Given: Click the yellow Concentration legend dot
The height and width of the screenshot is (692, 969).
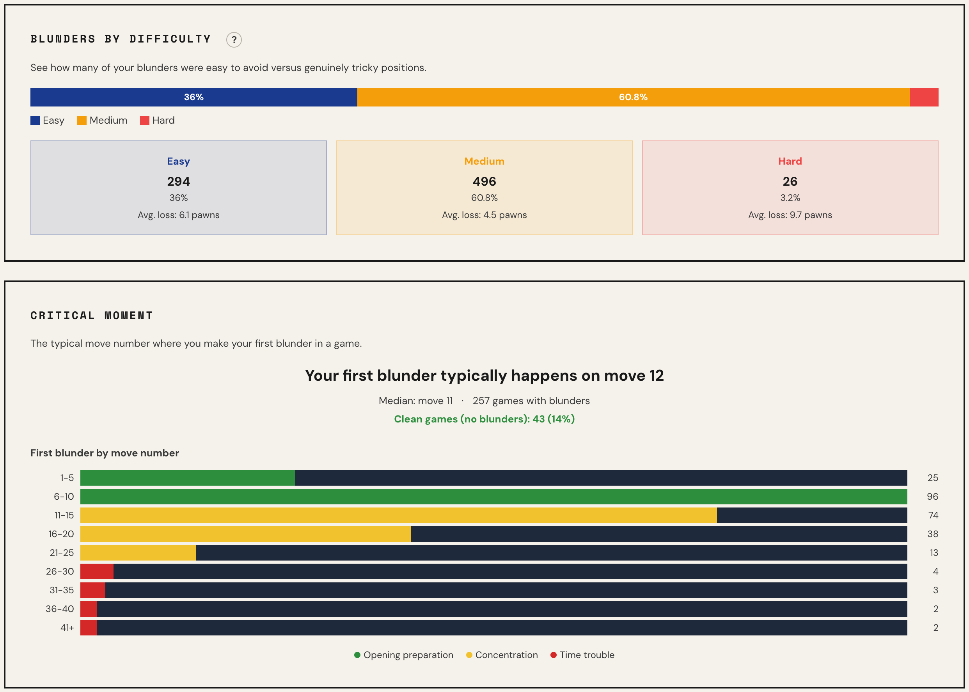Looking at the screenshot, I should (x=469, y=655).
